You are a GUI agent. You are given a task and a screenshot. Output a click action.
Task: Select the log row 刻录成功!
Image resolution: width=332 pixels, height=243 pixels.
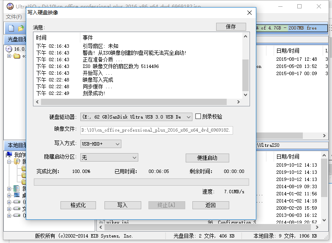137,93
